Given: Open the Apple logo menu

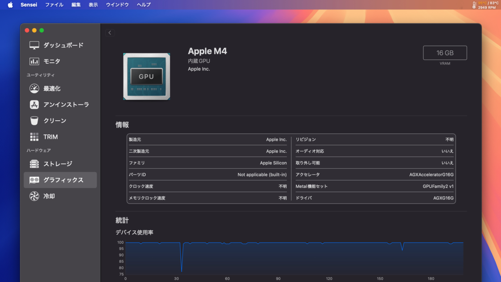Looking at the screenshot, I should click(x=10, y=5).
